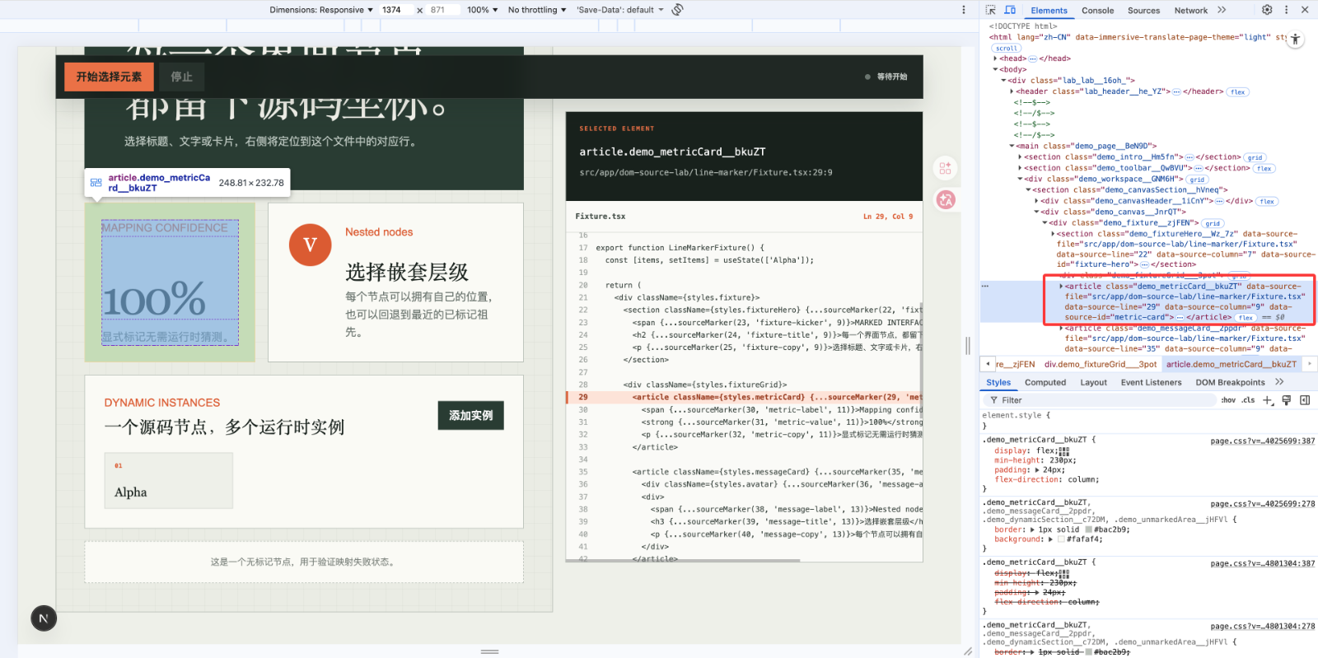The image size is (1318, 658).
Task: Open page.css?v=_4025699:387 source link
Action: tap(1263, 441)
